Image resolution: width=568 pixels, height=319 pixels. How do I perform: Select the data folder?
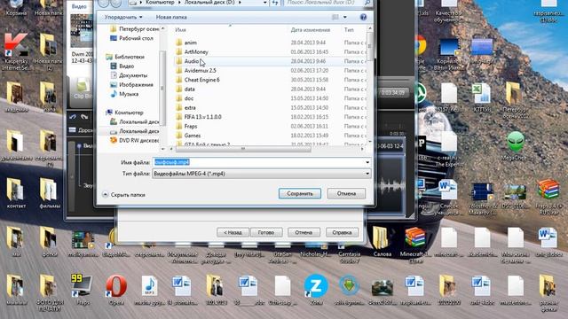[189, 89]
